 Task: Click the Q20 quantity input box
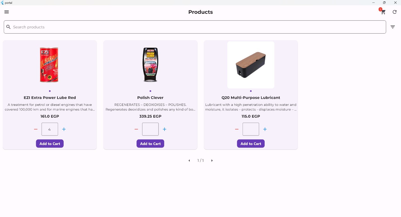(x=251, y=129)
